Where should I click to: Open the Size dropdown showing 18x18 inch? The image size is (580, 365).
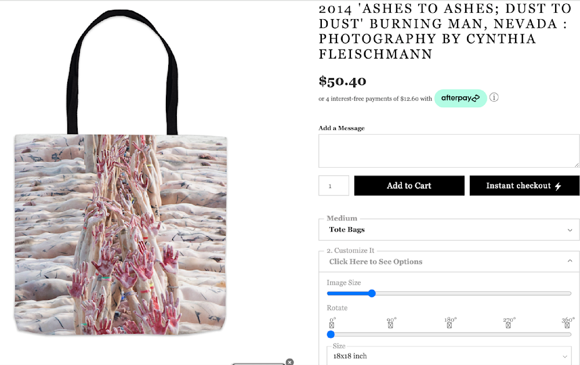click(449, 356)
